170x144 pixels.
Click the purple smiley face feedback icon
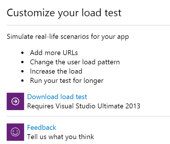click(x=15, y=132)
